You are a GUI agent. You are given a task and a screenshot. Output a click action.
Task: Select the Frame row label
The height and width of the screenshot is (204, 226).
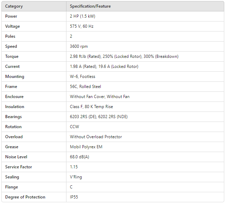pos(11,87)
